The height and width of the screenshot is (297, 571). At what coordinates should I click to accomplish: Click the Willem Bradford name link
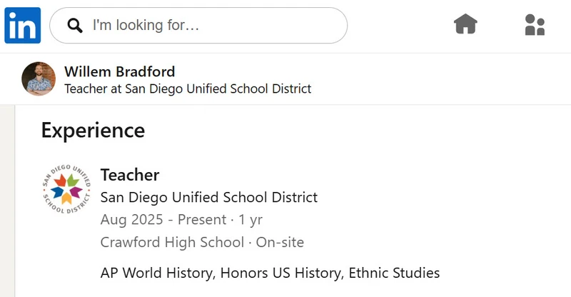tap(120, 71)
